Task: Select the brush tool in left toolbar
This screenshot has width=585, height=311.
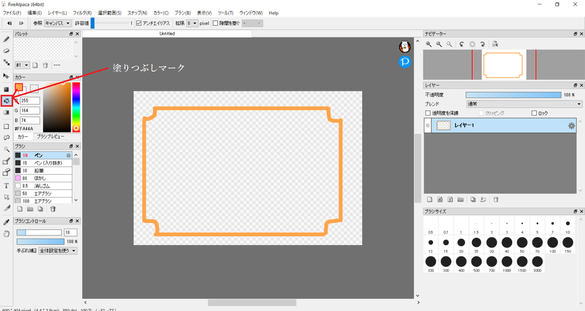Action: [6, 39]
